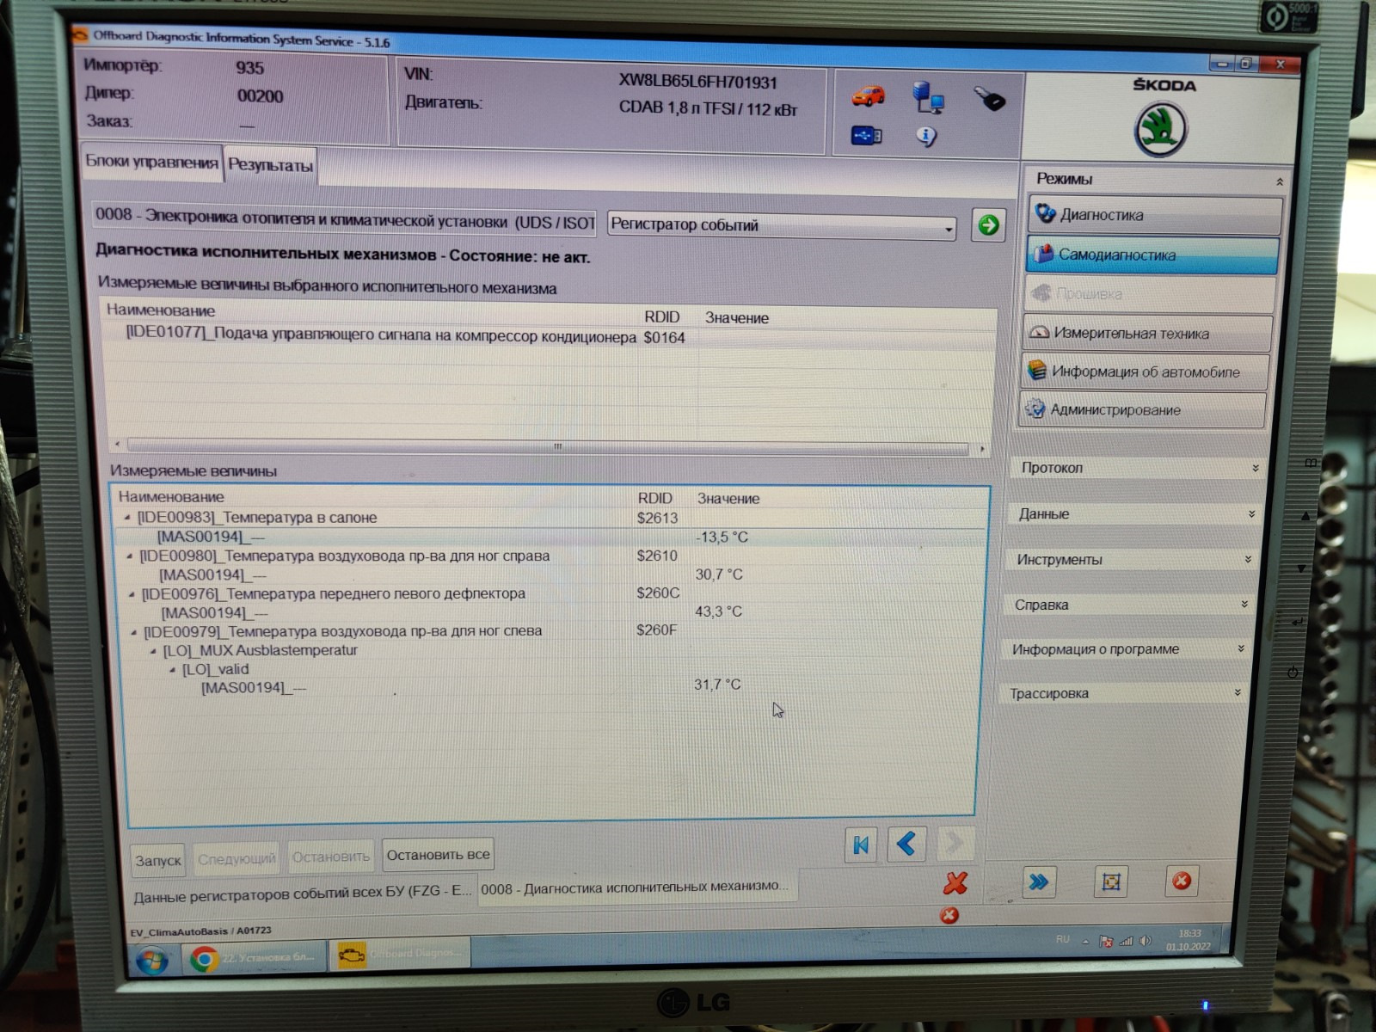Image resolution: width=1376 pixels, height=1032 pixels.
Task: Click the $2613 RDID cell
Action: 657,518
